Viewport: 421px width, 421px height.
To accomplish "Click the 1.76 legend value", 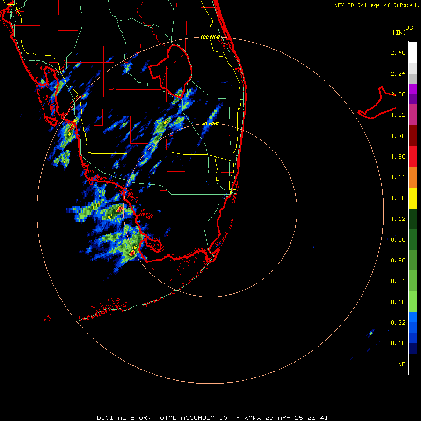I will (x=398, y=136).
